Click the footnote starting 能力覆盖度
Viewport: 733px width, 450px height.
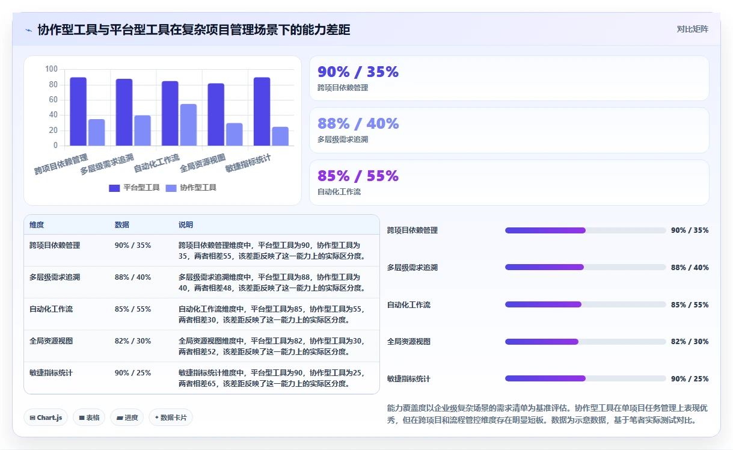[546, 414]
